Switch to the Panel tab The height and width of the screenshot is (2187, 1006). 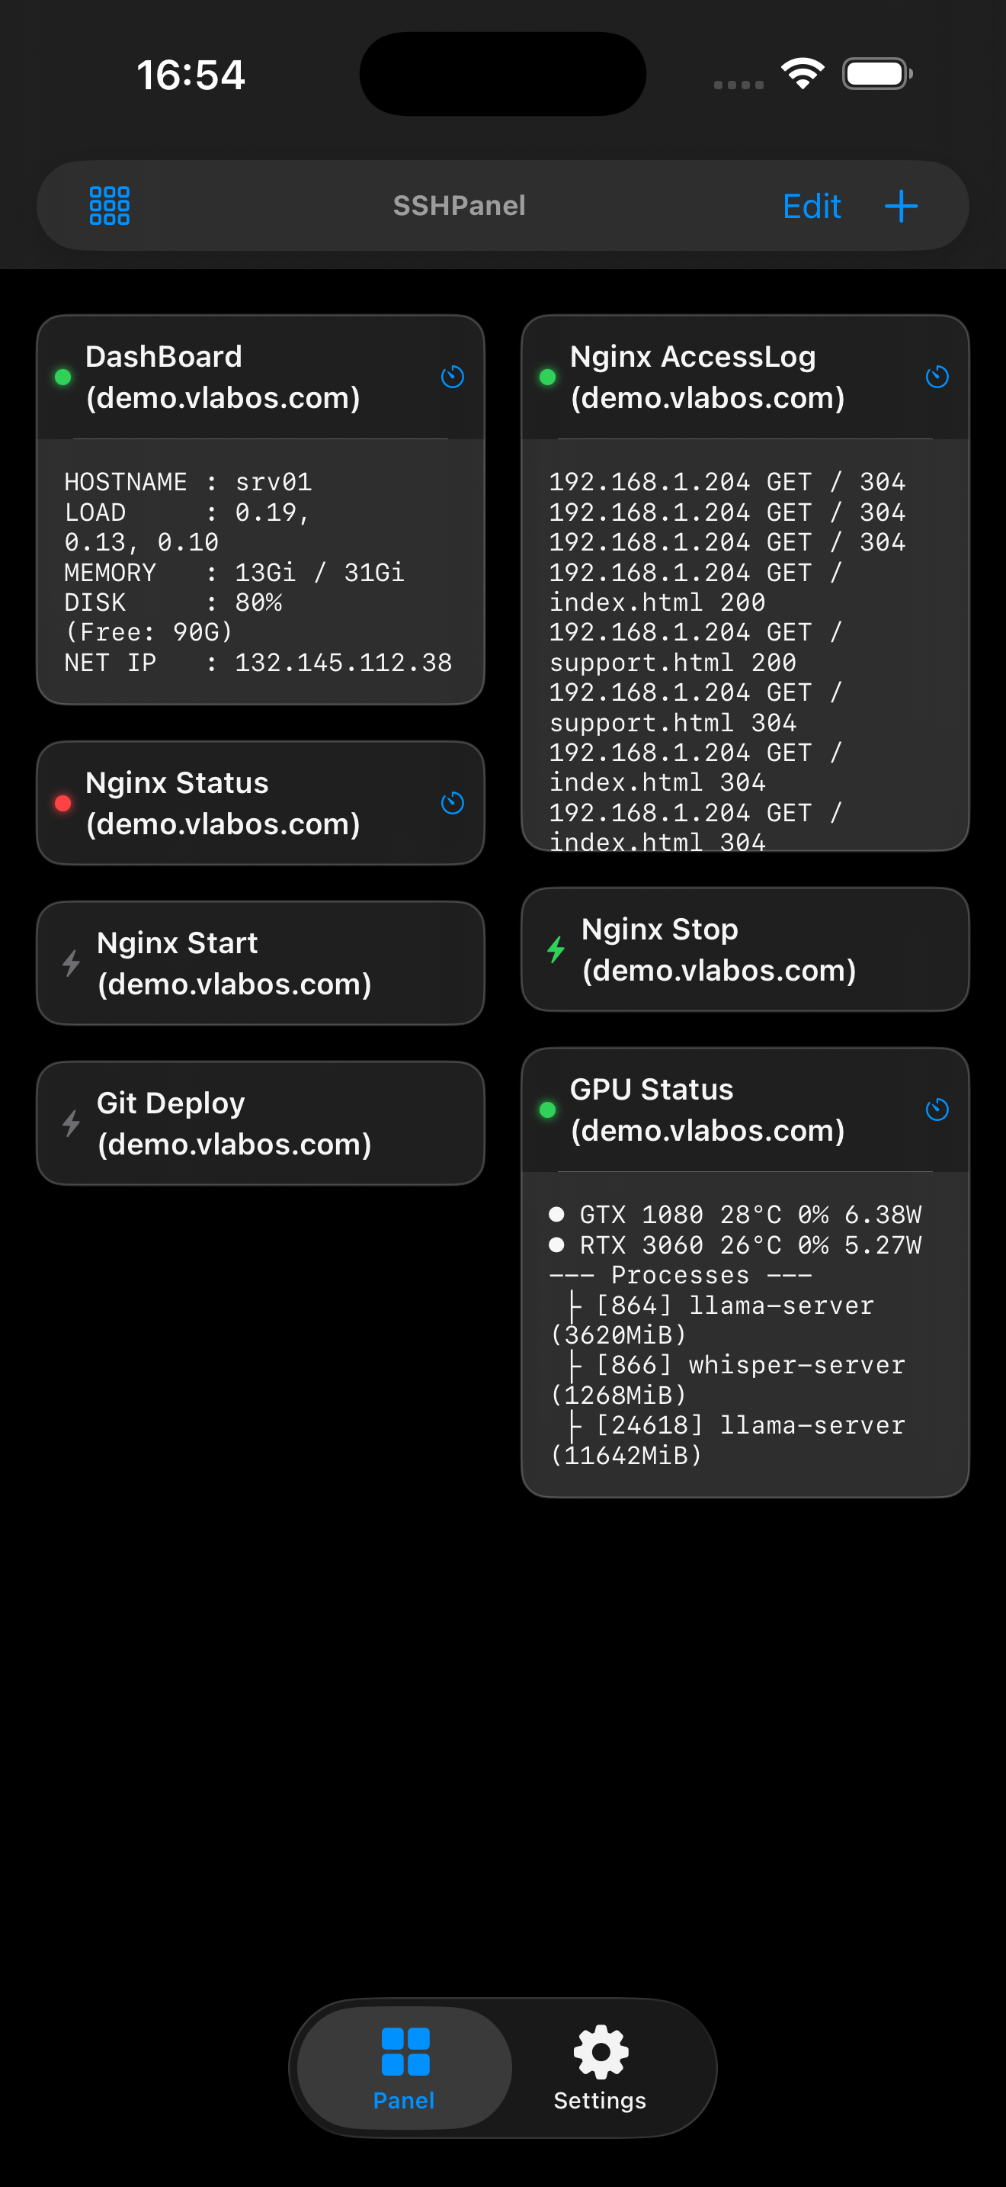[405, 2068]
